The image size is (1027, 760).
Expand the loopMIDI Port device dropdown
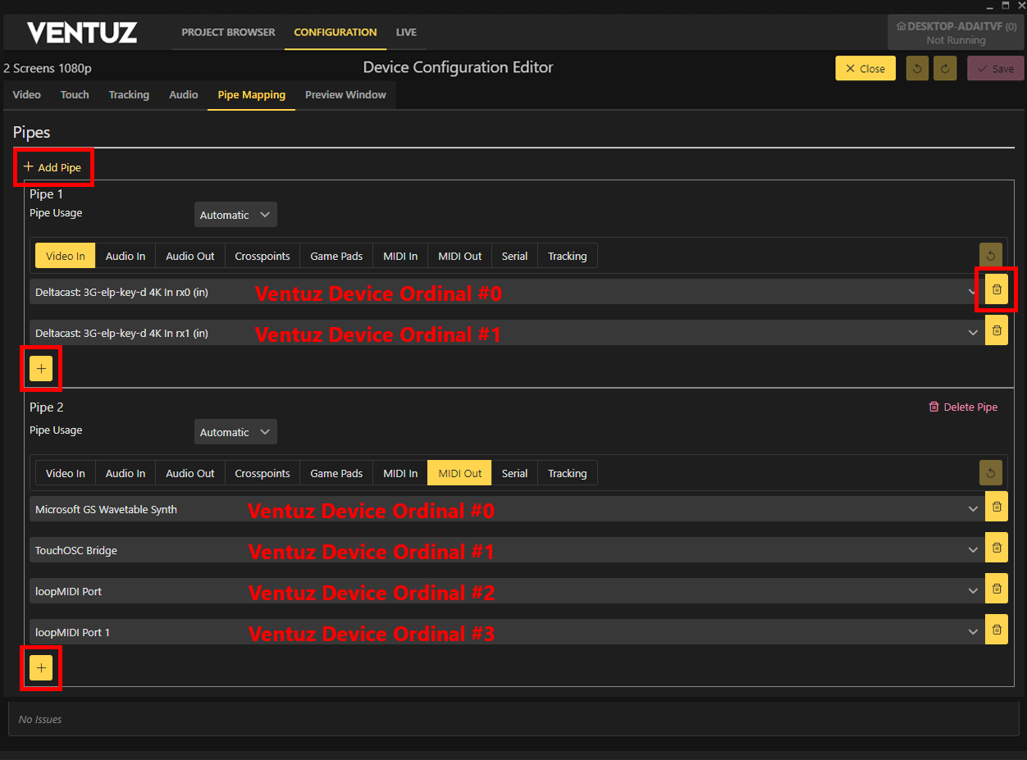973,591
